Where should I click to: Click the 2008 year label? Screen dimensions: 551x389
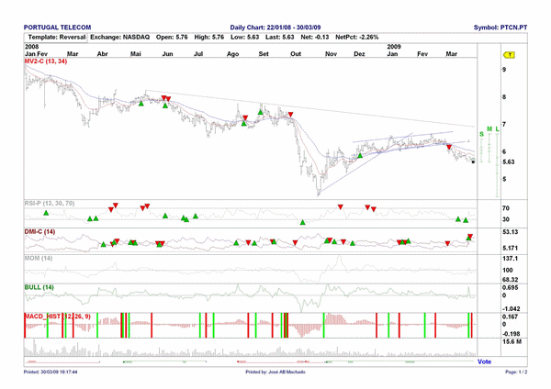click(x=31, y=47)
